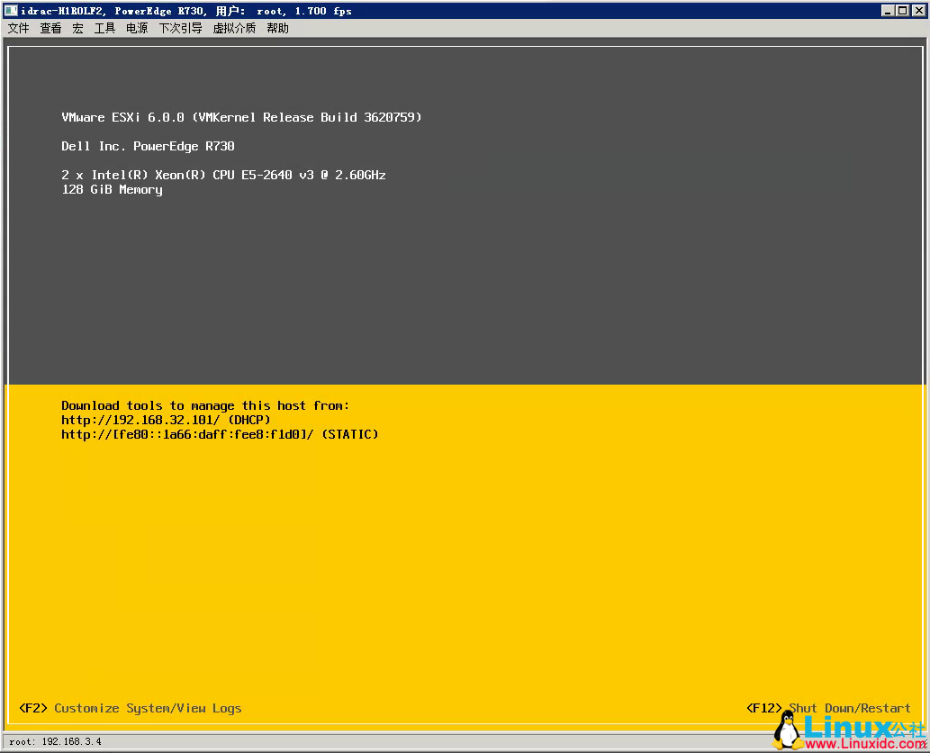Open the 电源 menu

click(x=137, y=28)
